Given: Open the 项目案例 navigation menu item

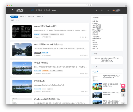Looking at the screenshot, I should pyautogui.click(x=39, y=10).
